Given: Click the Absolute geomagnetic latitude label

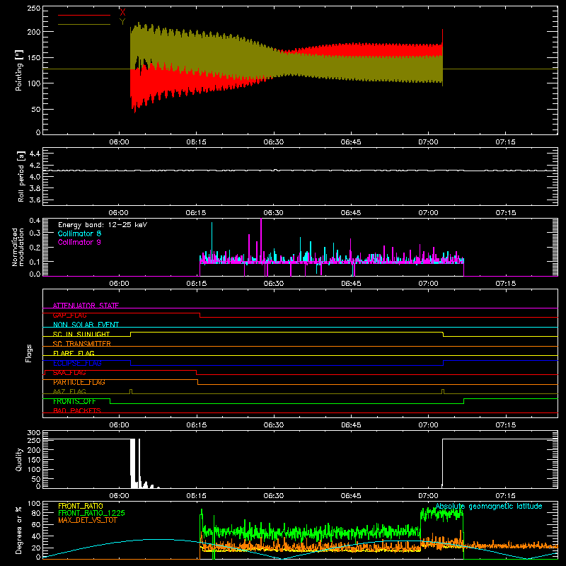Looking at the screenshot, I should [x=489, y=507].
